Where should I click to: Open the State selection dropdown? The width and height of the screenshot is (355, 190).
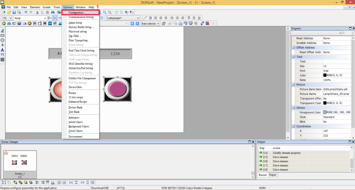tap(158, 23)
